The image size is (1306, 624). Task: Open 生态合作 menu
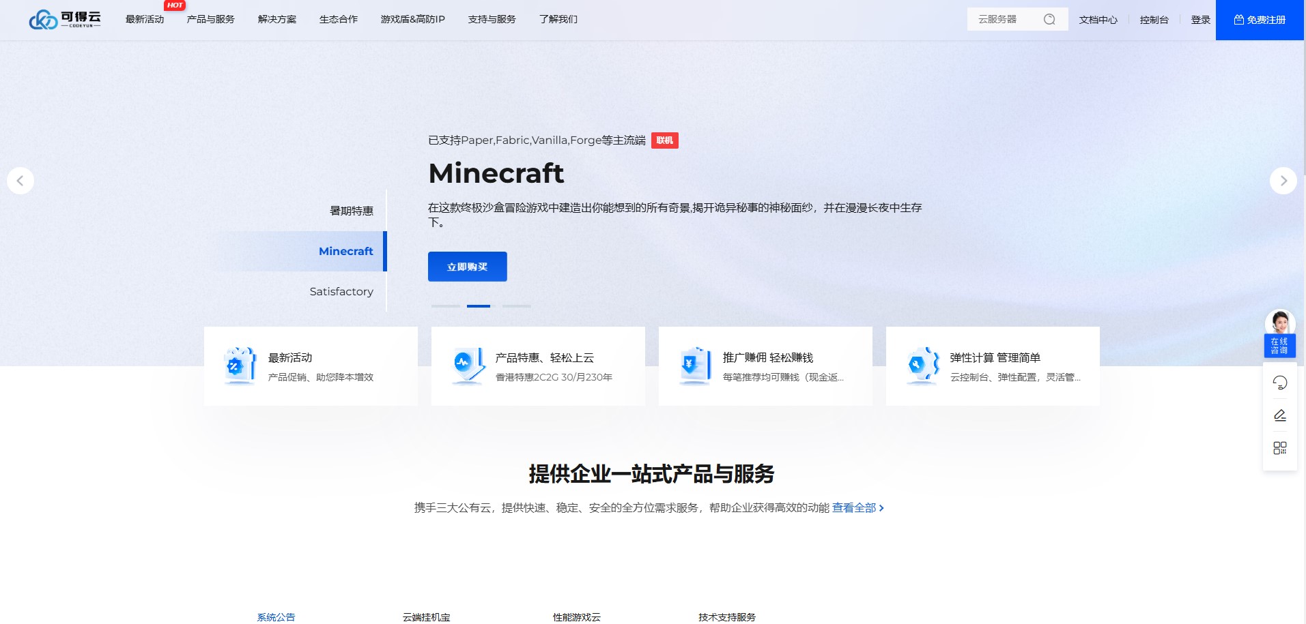tap(339, 20)
